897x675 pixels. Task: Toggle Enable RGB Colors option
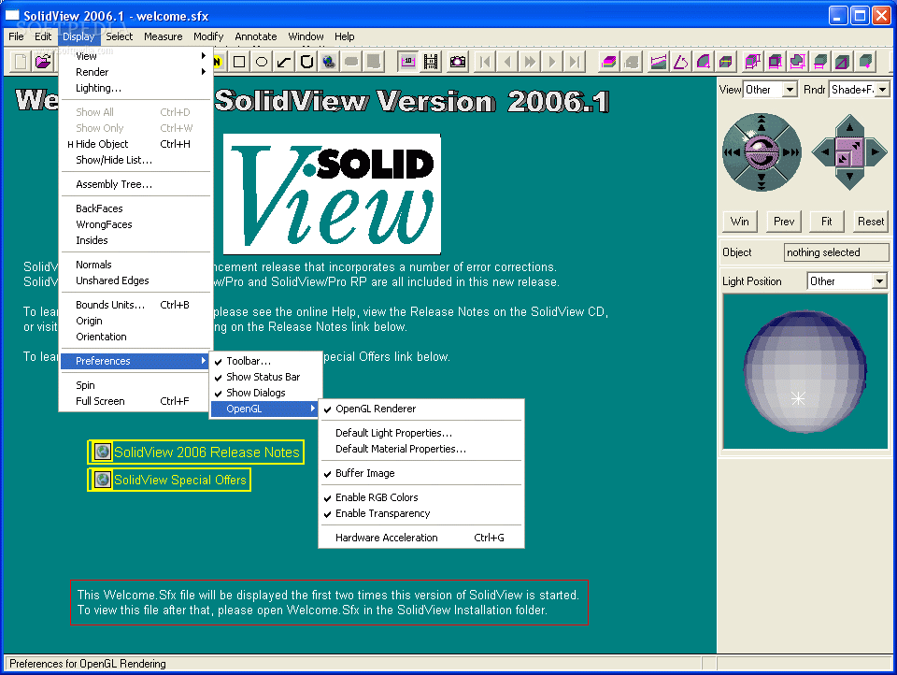421,497
